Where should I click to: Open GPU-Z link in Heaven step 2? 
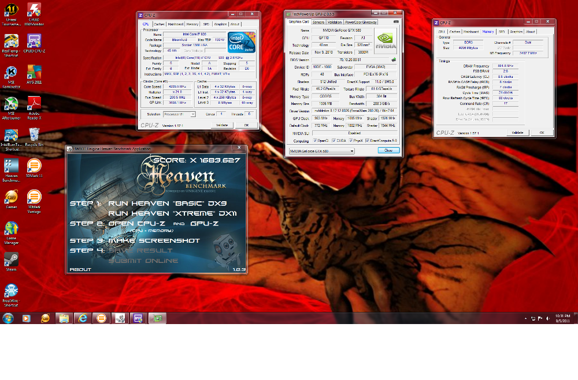(205, 224)
